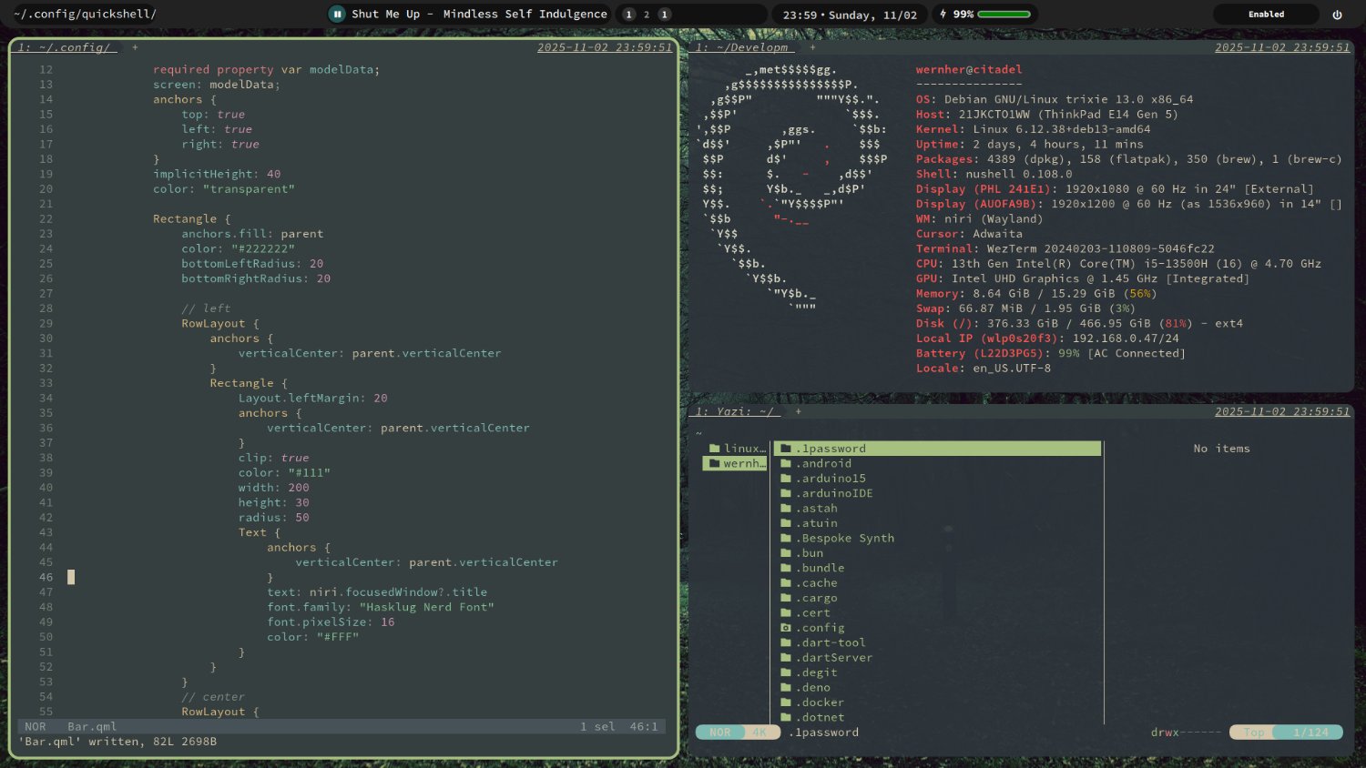Select the '1: ~/.config/' terminal tab
The image size is (1366, 768).
(66, 47)
